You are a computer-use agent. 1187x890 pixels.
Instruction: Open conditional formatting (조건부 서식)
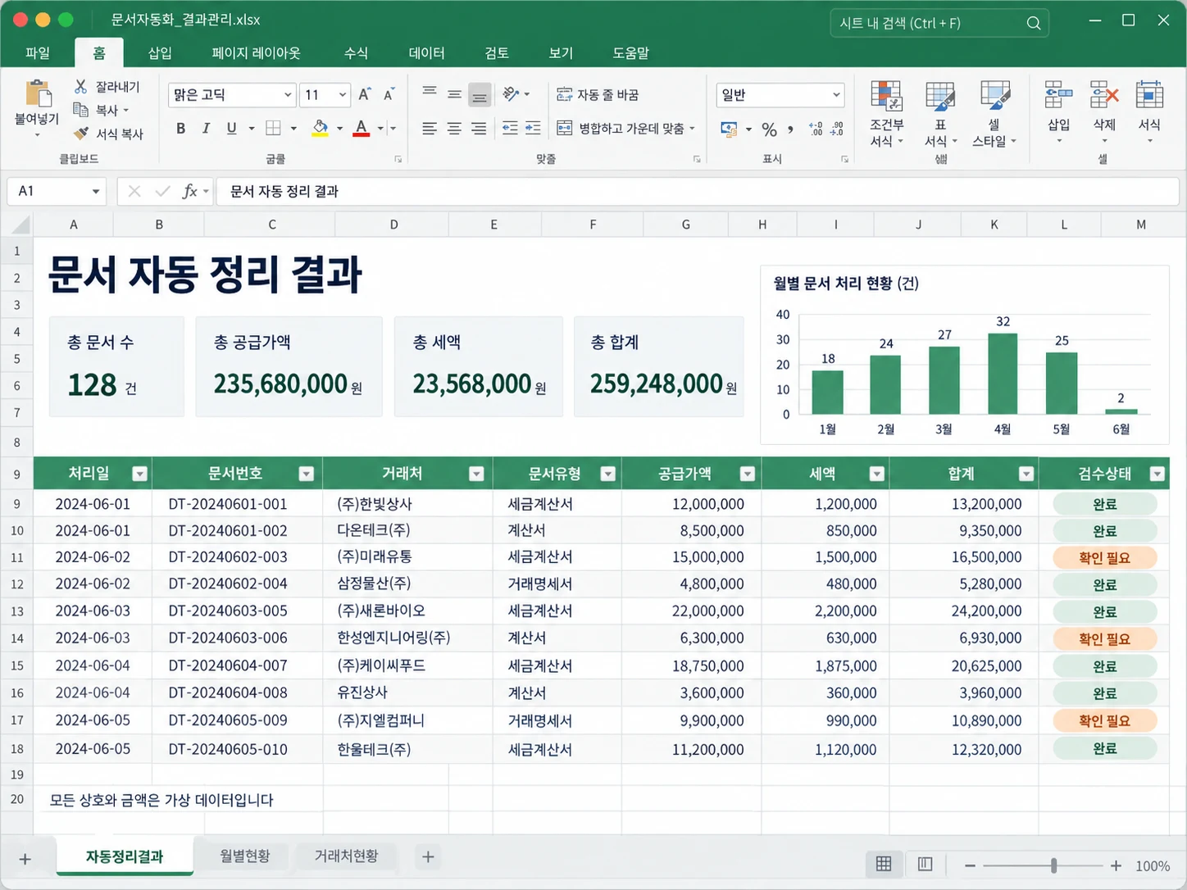(x=886, y=114)
